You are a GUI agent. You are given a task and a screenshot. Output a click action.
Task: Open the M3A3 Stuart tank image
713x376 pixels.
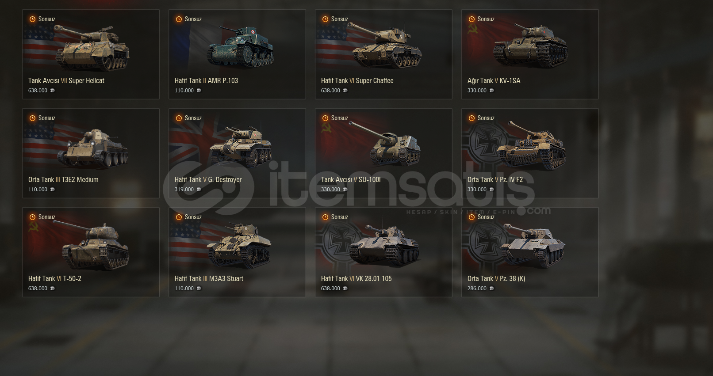pos(239,245)
